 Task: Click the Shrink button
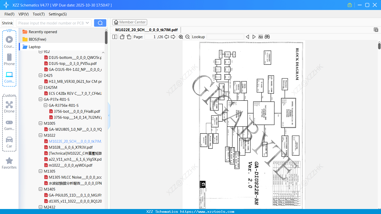(x=7, y=23)
